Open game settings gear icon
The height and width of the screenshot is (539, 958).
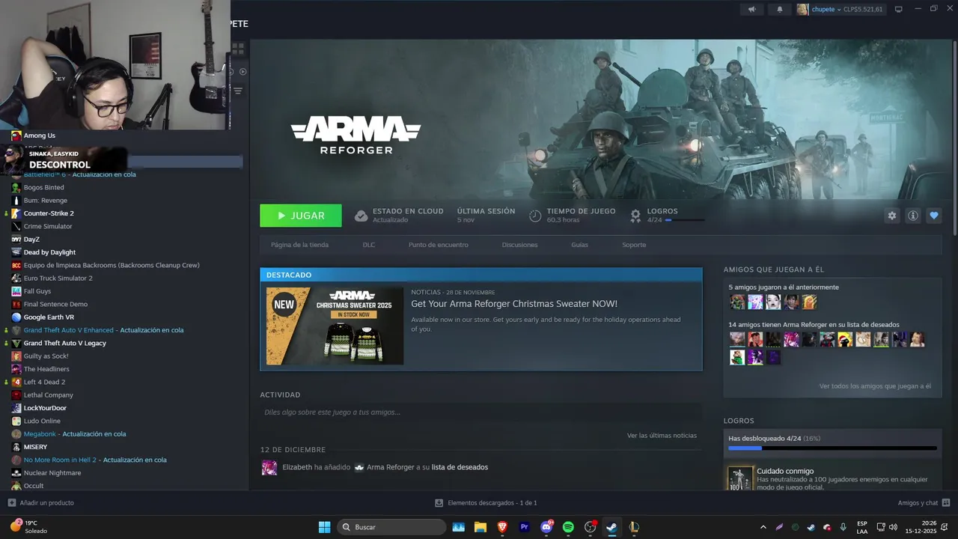[x=891, y=216]
